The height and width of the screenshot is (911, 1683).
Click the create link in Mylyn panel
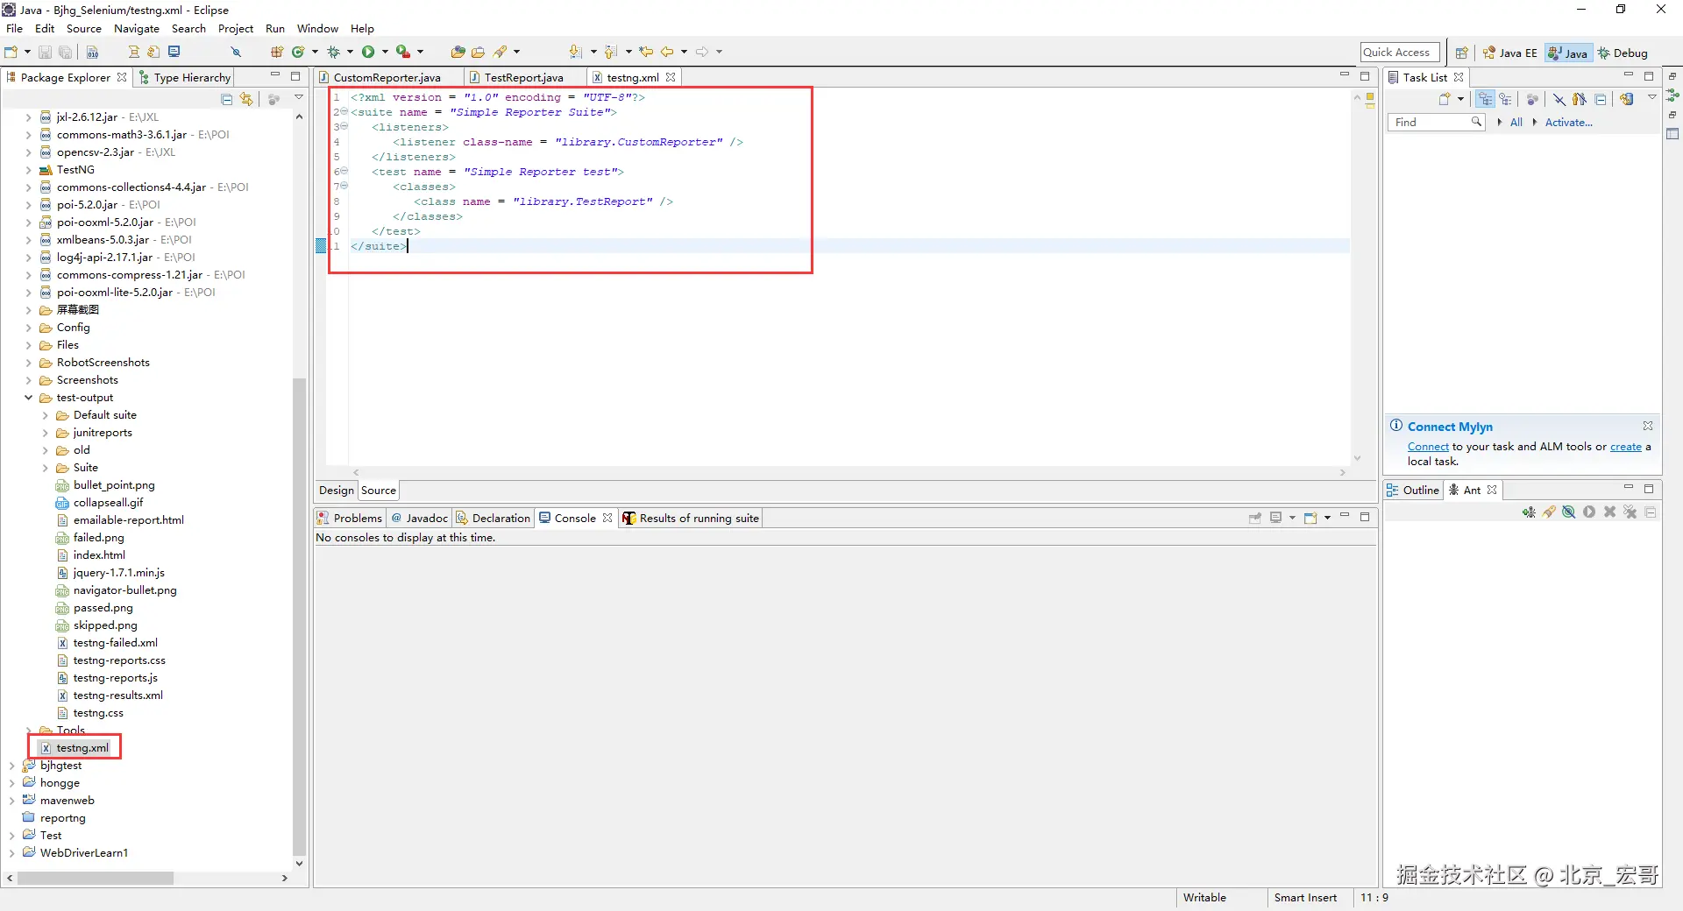1626,447
